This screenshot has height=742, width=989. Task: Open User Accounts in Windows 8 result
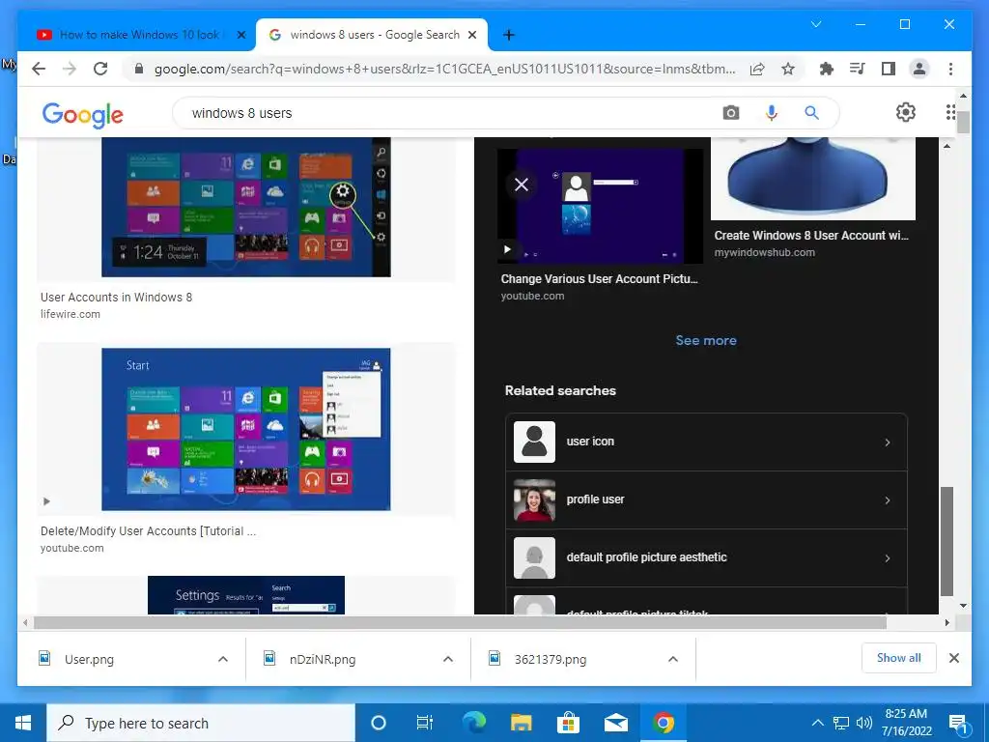coord(116,298)
